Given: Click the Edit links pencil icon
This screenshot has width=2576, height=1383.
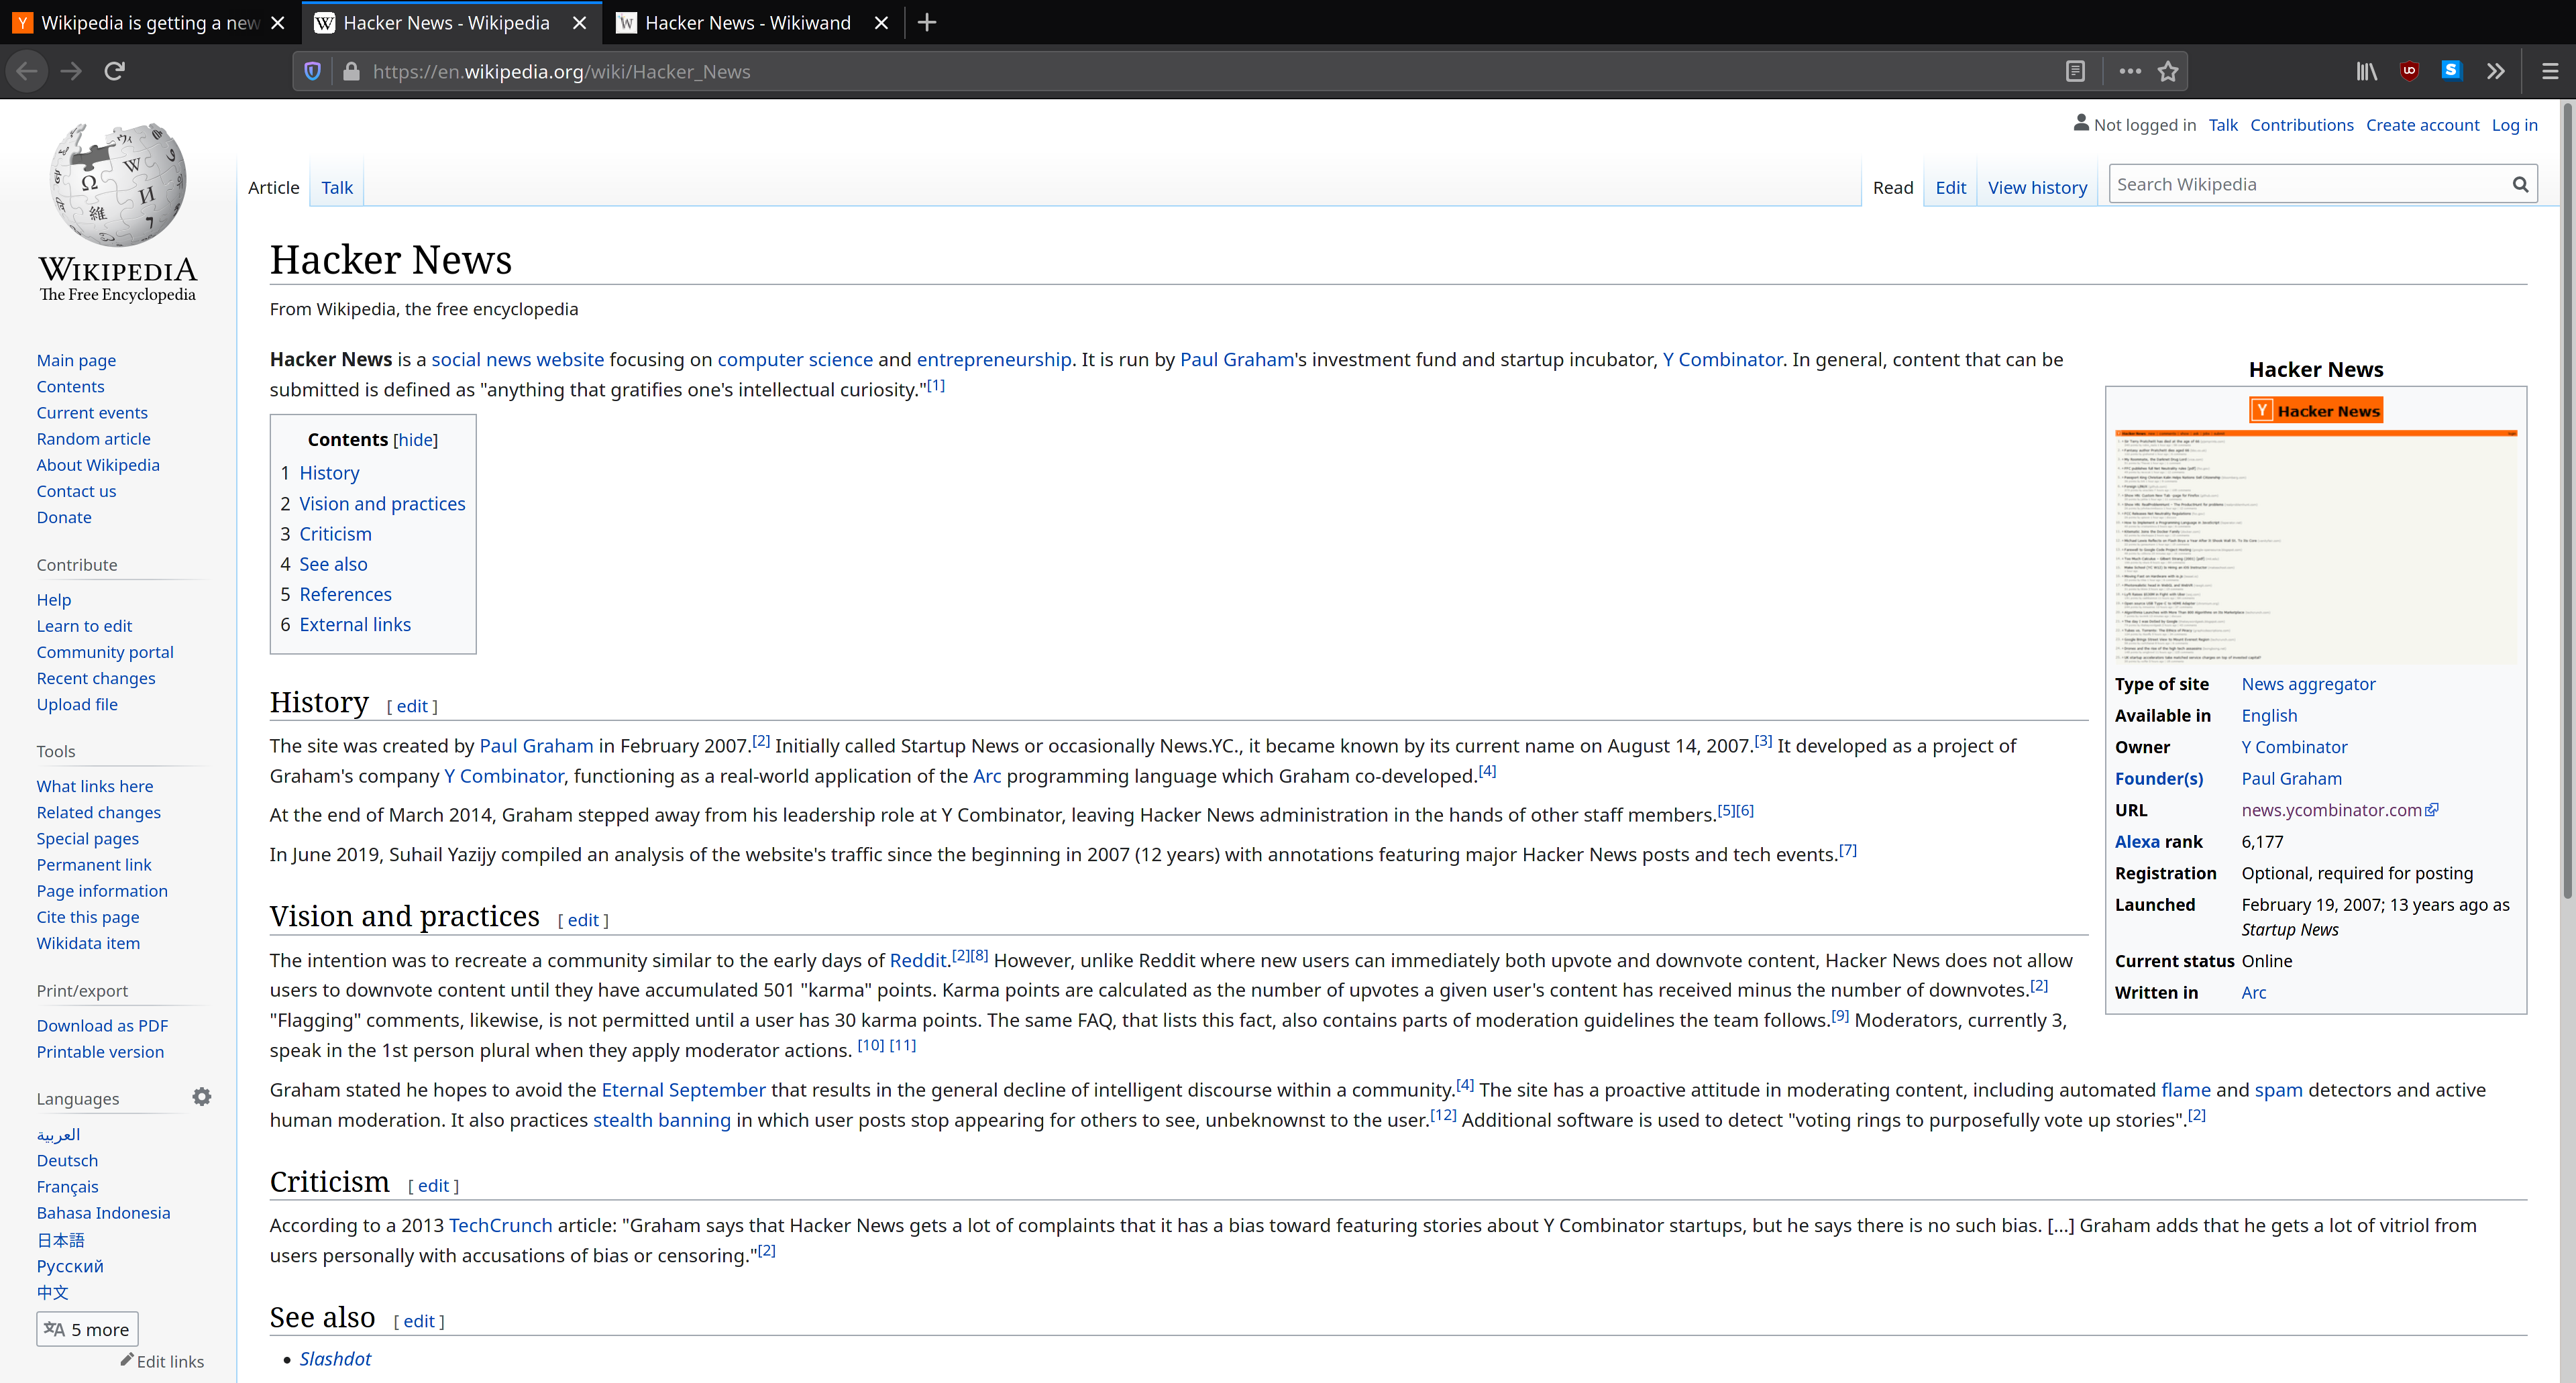Looking at the screenshot, I should [127, 1360].
